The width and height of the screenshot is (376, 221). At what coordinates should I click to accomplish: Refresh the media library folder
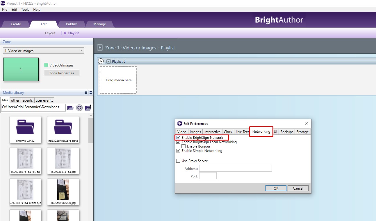[79, 108]
